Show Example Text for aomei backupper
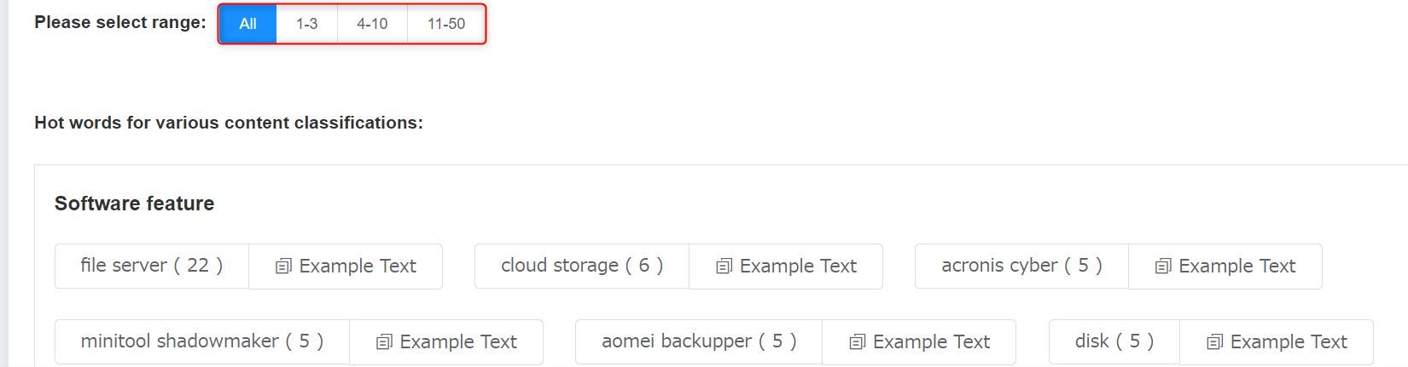This screenshot has height=367, width=1408. pyautogui.click(x=919, y=342)
